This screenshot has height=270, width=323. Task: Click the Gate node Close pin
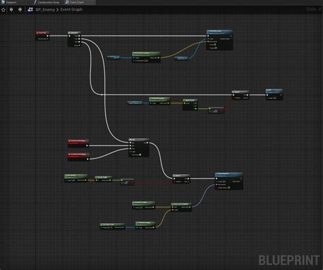[x=130, y=148]
